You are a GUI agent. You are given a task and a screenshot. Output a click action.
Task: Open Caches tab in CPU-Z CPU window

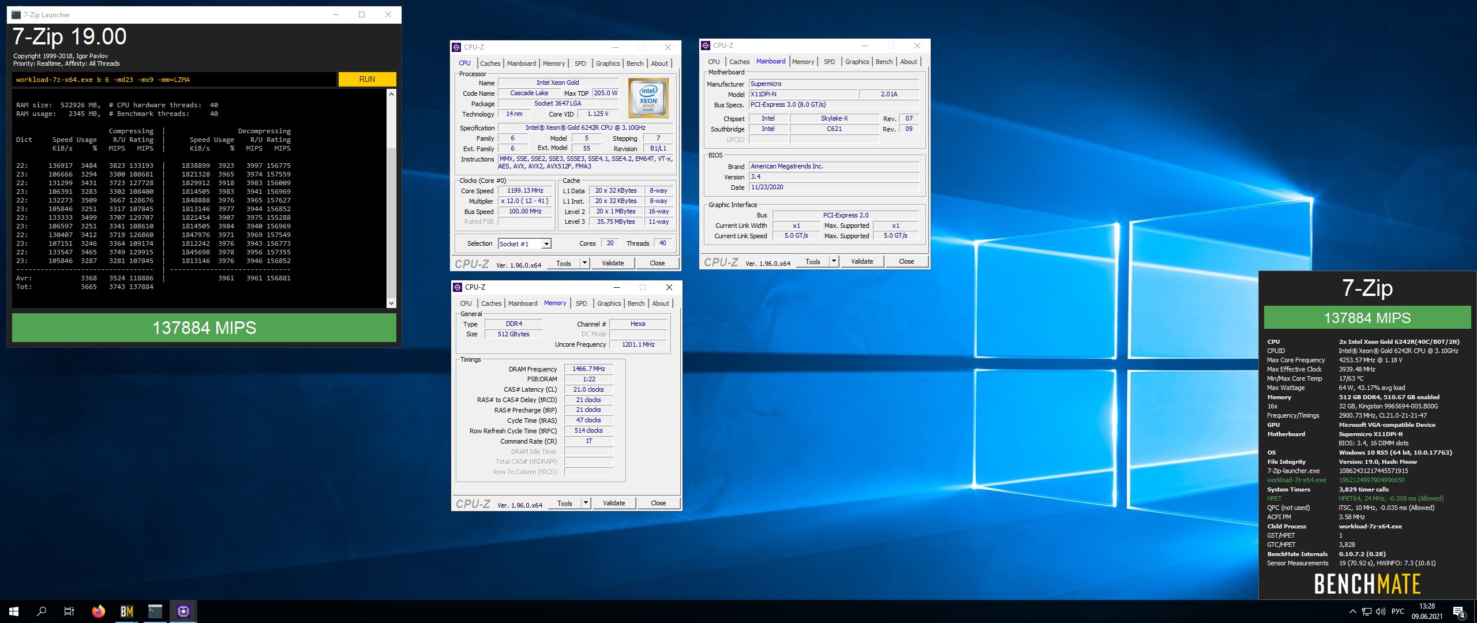[490, 63]
